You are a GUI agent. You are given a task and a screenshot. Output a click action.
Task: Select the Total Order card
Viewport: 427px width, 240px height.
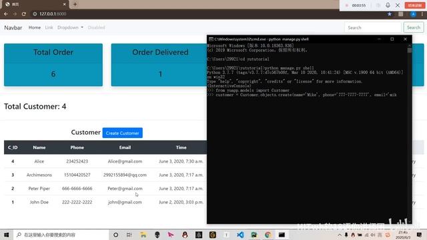(x=53, y=65)
